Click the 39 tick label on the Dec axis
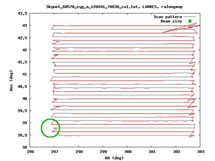 pyautogui.click(x=25, y=123)
